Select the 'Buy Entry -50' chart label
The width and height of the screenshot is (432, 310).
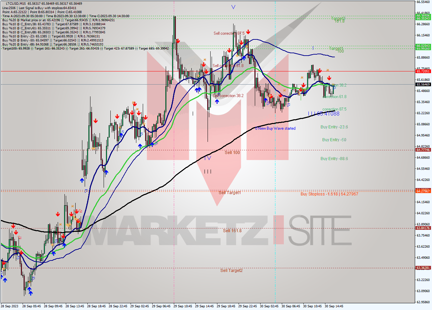[x=334, y=140]
